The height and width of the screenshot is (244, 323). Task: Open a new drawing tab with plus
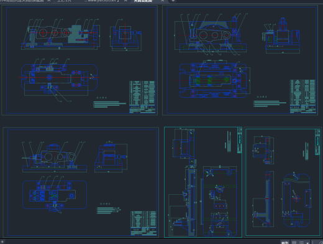(173, 1)
